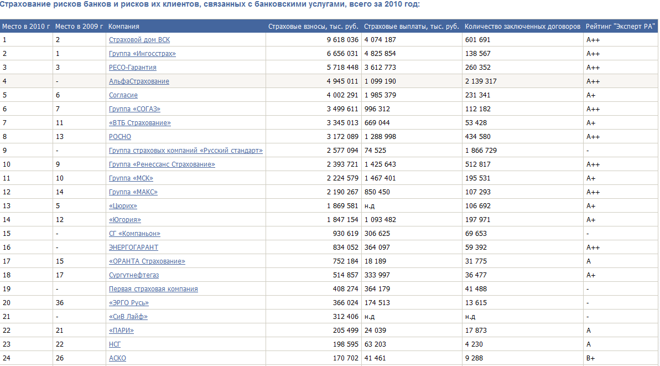This screenshot has height=366, width=660.
Task: Click the РЕСО-Гарантия company link
Action: (133, 68)
